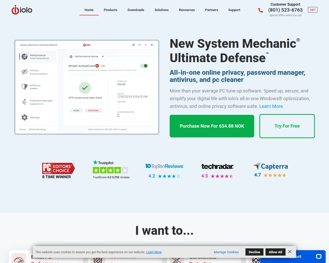Image resolution: width=329 pixels, height=263 pixels.
Task: Open the Products menu
Action: click(x=111, y=10)
